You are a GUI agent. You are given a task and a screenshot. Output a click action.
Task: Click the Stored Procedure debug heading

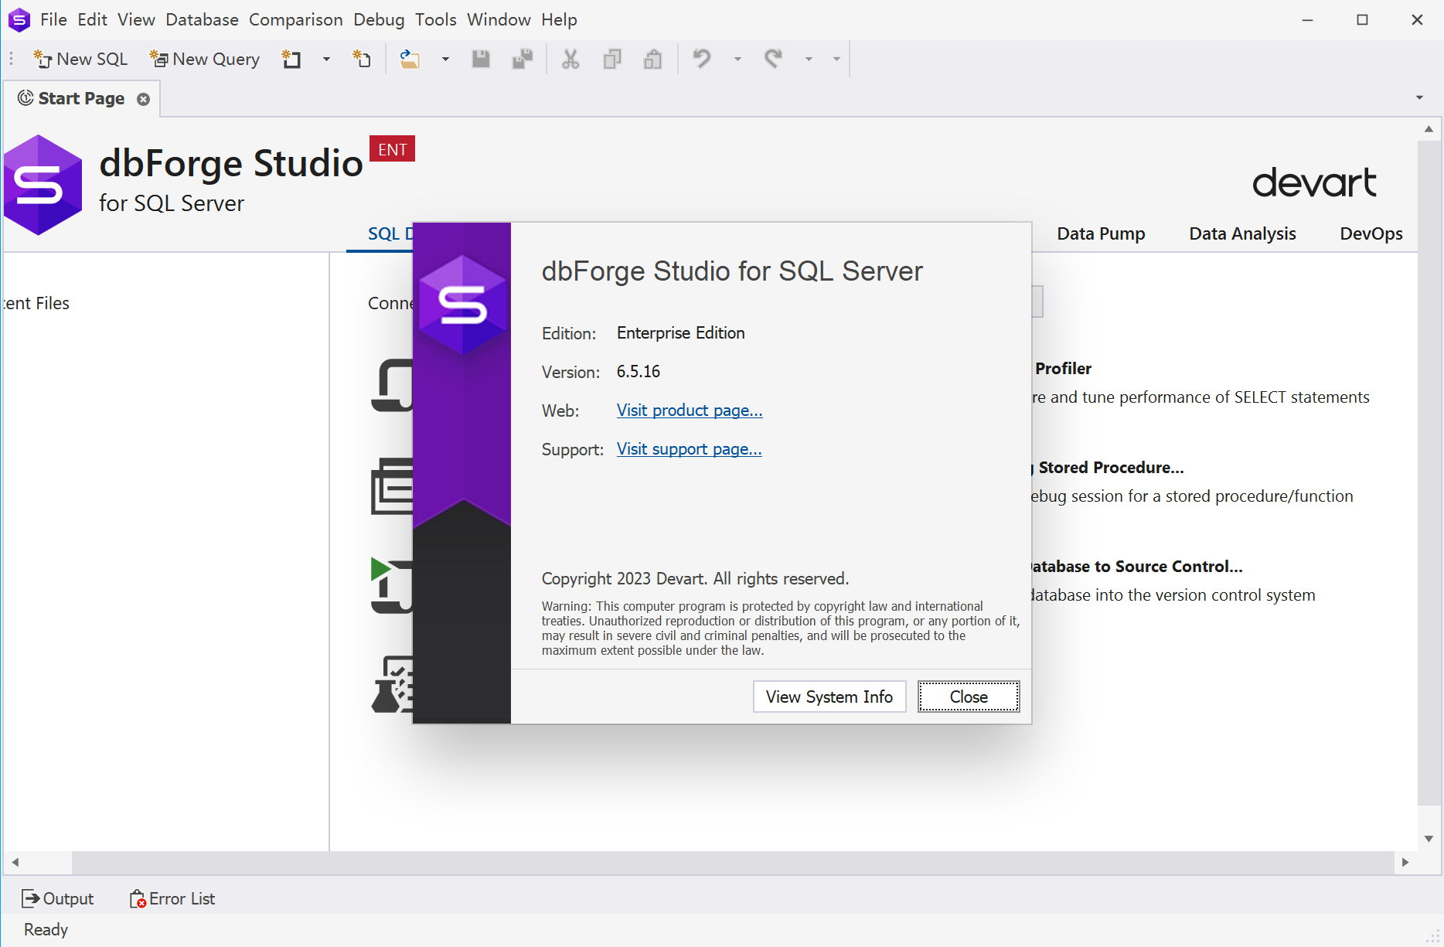[1109, 468]
